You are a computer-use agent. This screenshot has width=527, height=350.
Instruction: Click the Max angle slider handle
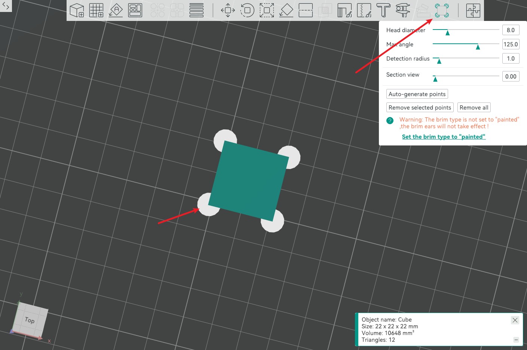478,47
